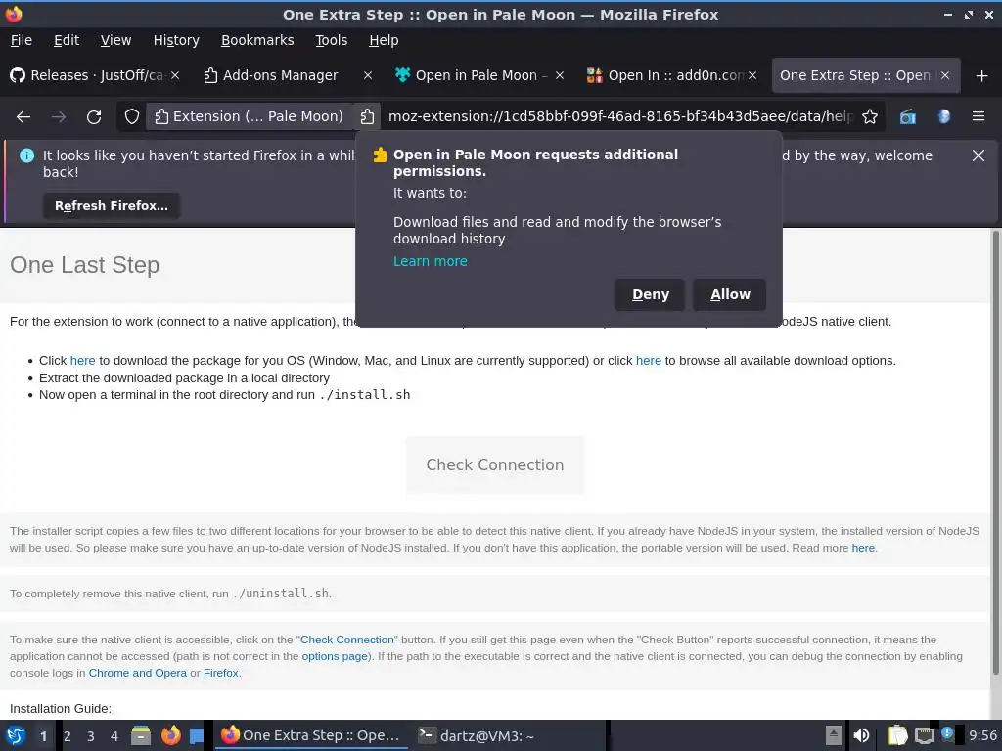Click the update notifier tray icon
This screenshot has height=751, width=1002.
947,734
